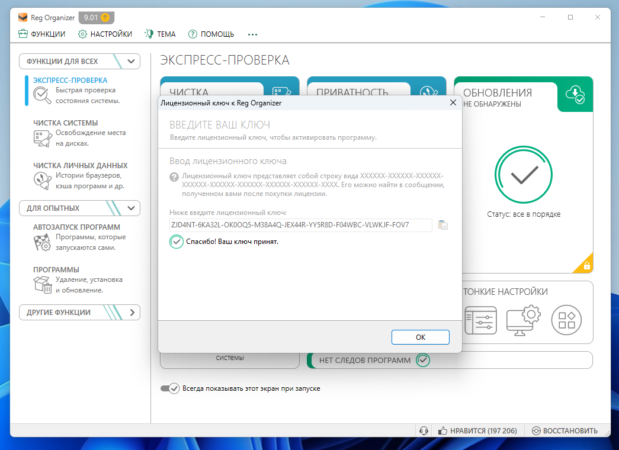Open the monitor with gear tweaks icon
The height and width of the screenshot is (450, 619).
[524, 320]
